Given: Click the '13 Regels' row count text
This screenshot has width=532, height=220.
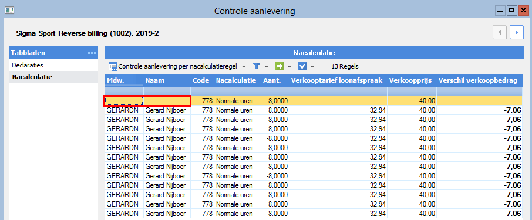Looking at the screenshot, I should point(345,66).
